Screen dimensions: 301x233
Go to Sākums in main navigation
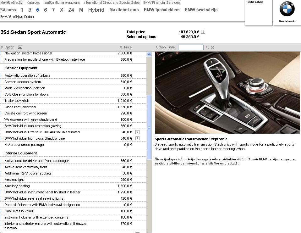tap(8, 10)
